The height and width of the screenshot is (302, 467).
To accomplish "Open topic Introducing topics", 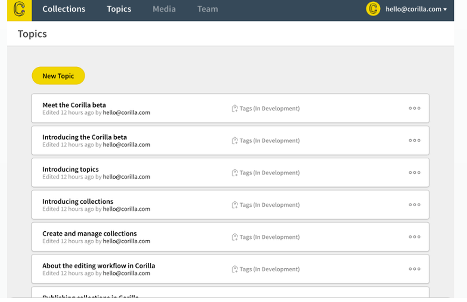I will pos(71,169).
